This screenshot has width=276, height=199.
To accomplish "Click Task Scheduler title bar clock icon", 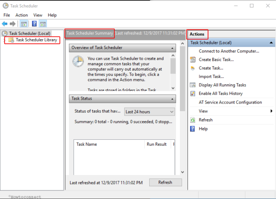I will point(6,6).
